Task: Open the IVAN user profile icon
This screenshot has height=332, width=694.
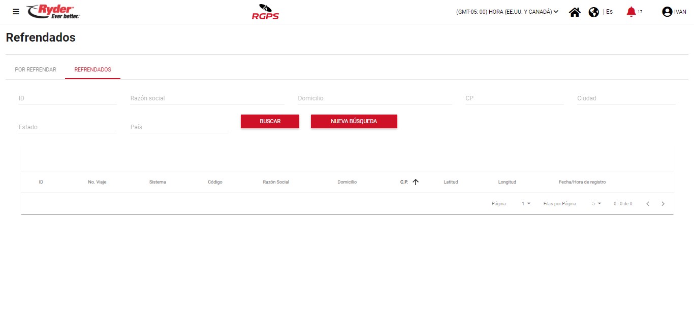Action: [667, 12]
